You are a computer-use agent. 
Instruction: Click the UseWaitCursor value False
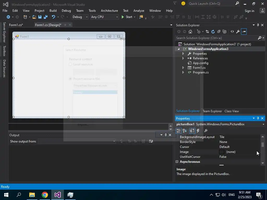223,157
